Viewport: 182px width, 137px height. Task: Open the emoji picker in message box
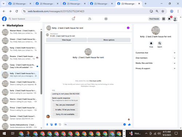(124, 125)
